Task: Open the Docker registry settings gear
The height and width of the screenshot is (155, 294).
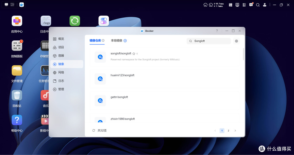Action: pos(237,41)
